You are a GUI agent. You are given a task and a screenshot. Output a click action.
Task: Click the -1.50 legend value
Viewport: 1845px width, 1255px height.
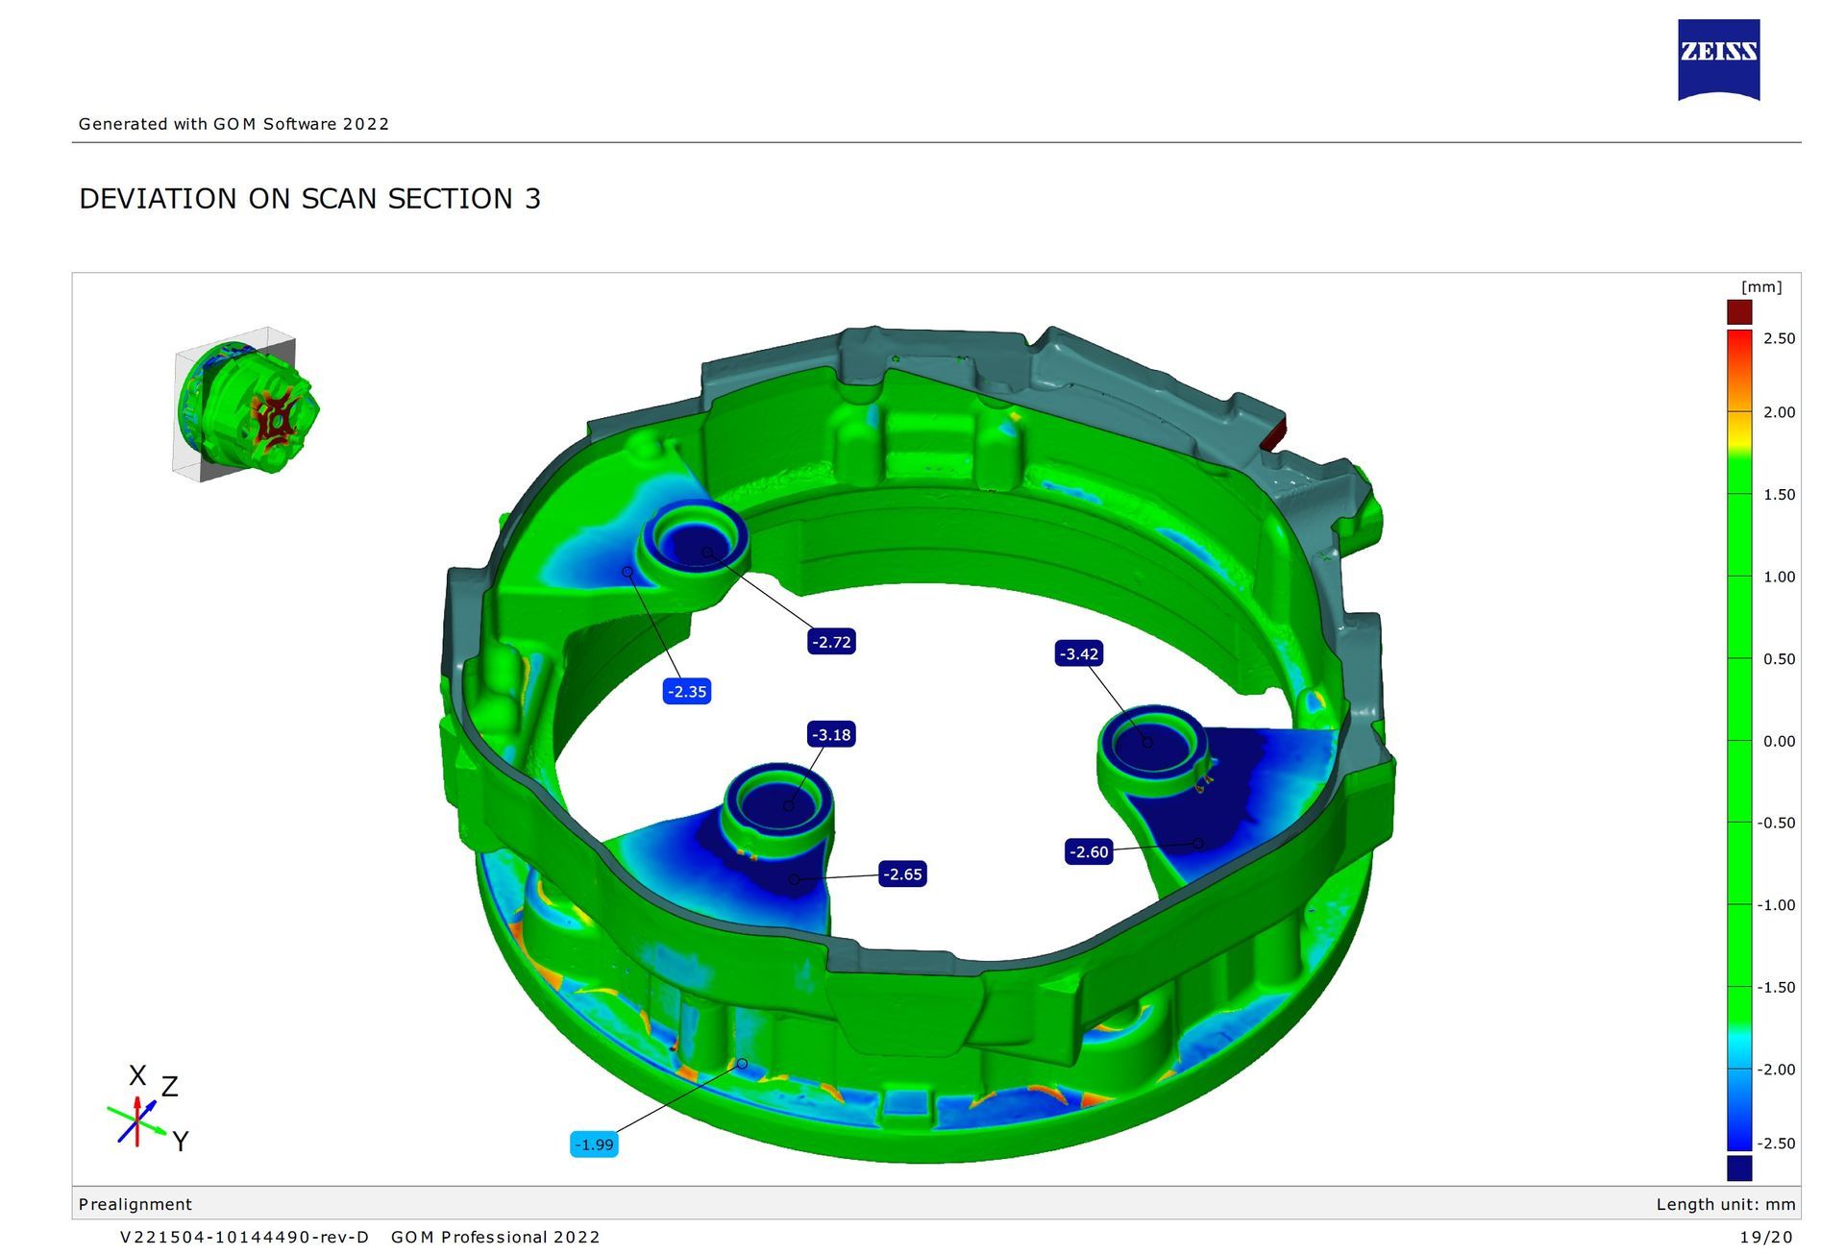pos(1776,987)
